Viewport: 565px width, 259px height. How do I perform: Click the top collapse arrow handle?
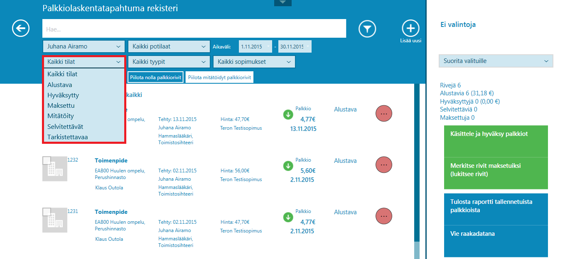click(x=283, y=2)
